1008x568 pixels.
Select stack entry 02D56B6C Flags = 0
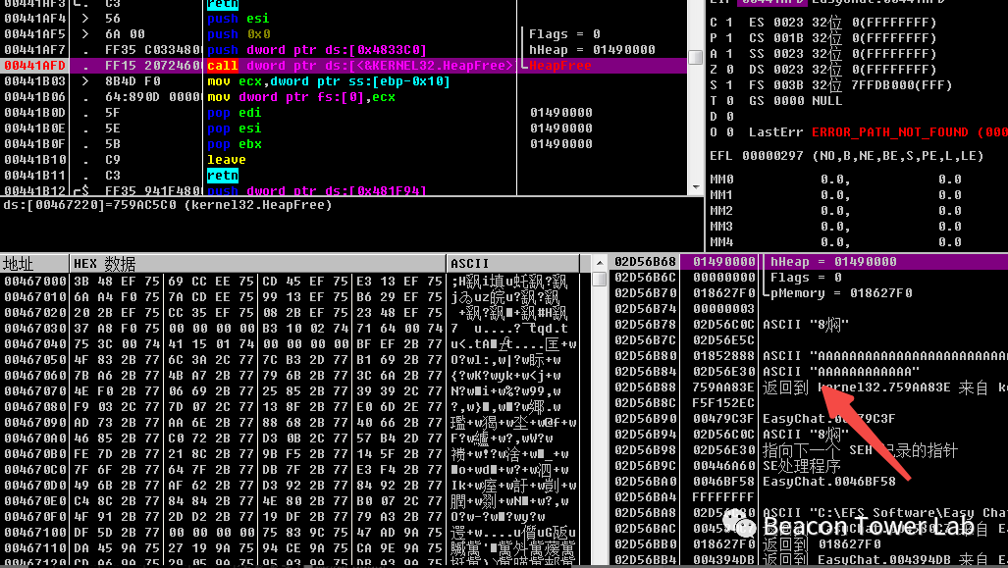[809, 278]
